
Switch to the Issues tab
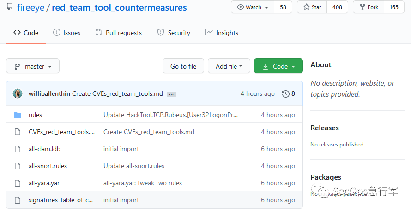[66, 33]
